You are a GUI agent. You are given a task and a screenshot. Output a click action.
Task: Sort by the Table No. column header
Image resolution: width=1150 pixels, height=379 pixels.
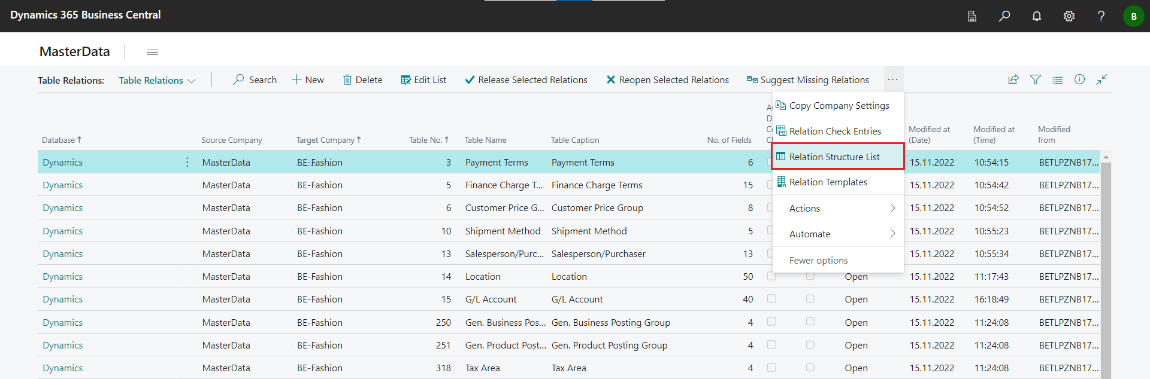click(429, 140)
